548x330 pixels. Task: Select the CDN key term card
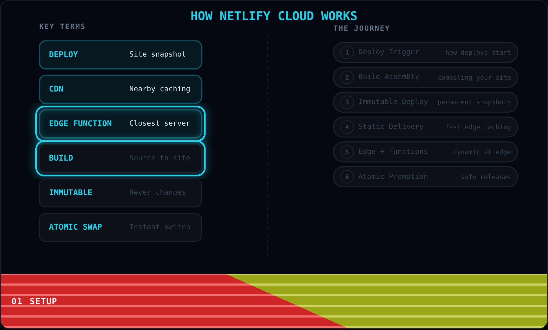click(x=121, y=89)
